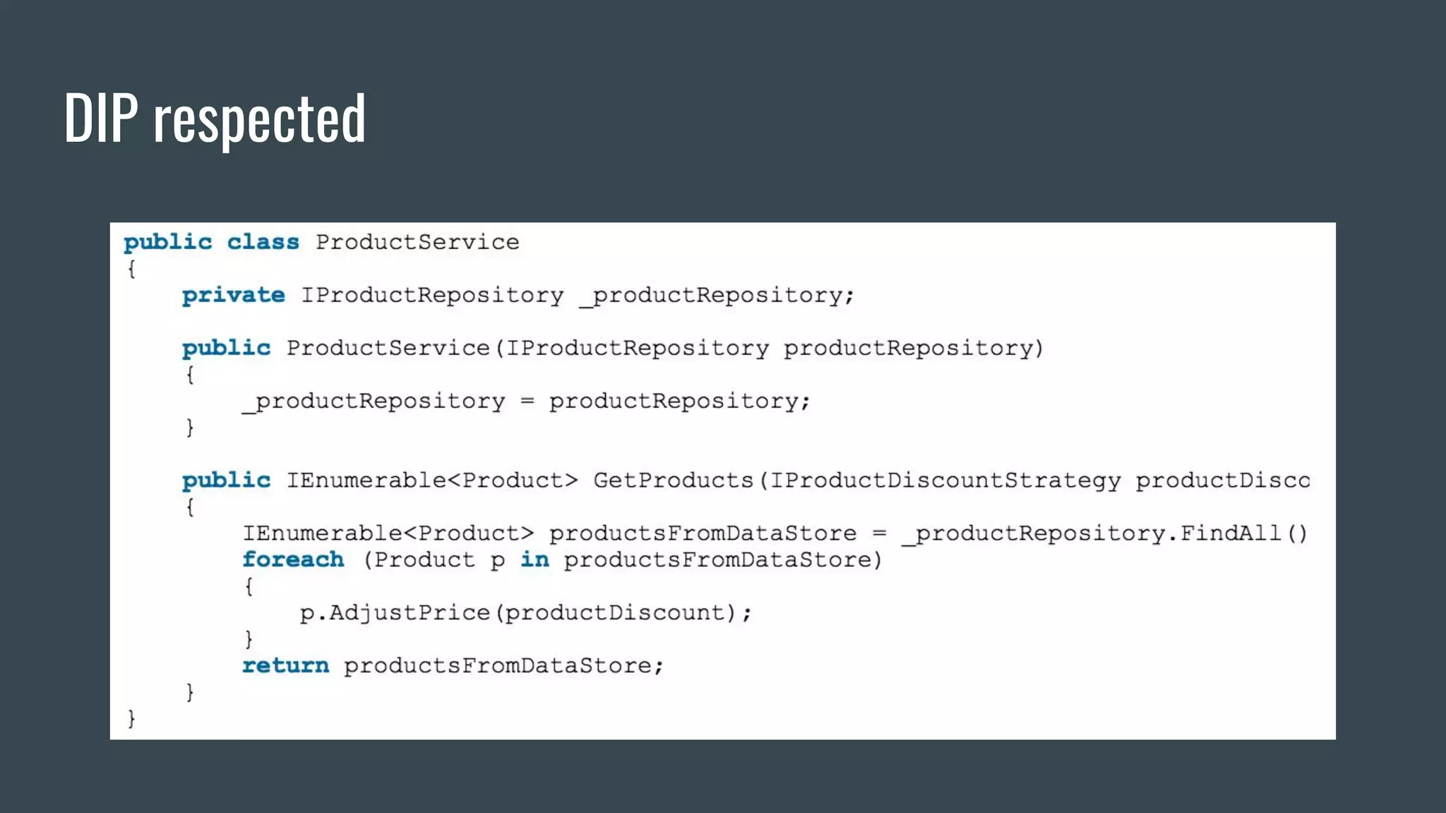1446x813 pixels.
Task: Click the final closing brace of the class
Action: coord(131,718)
